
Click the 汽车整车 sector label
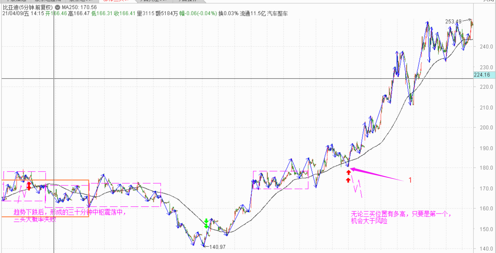pos(277,14)
